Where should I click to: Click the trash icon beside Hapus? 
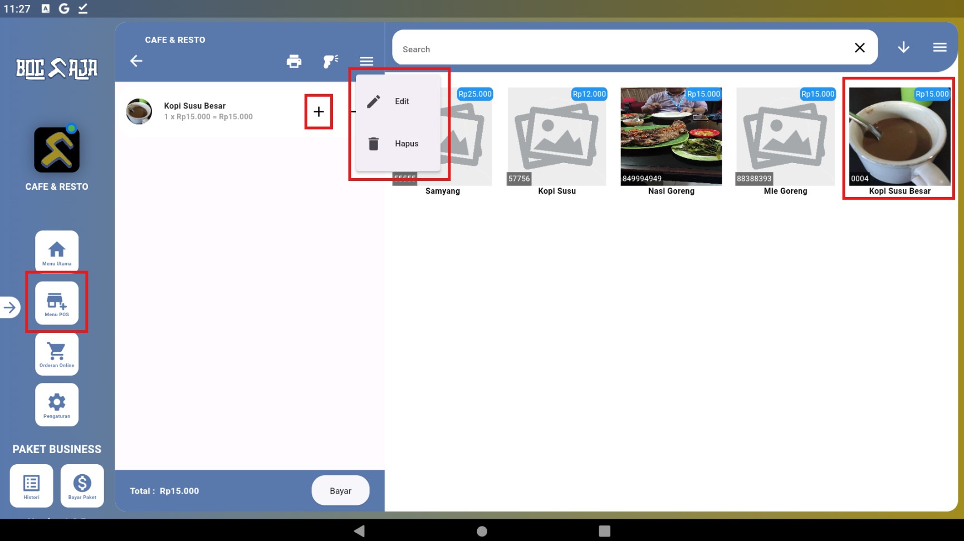click(x=374, y=144)
